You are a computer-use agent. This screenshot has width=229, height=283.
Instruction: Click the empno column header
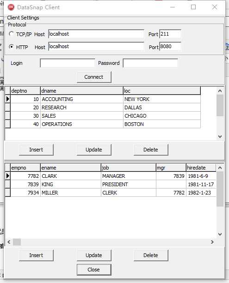click(25, 168)
